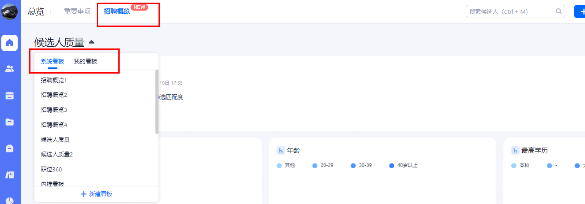Click the home icon in sidebar
The width and height of the screenshot is (585, 204).
(9, 43)
